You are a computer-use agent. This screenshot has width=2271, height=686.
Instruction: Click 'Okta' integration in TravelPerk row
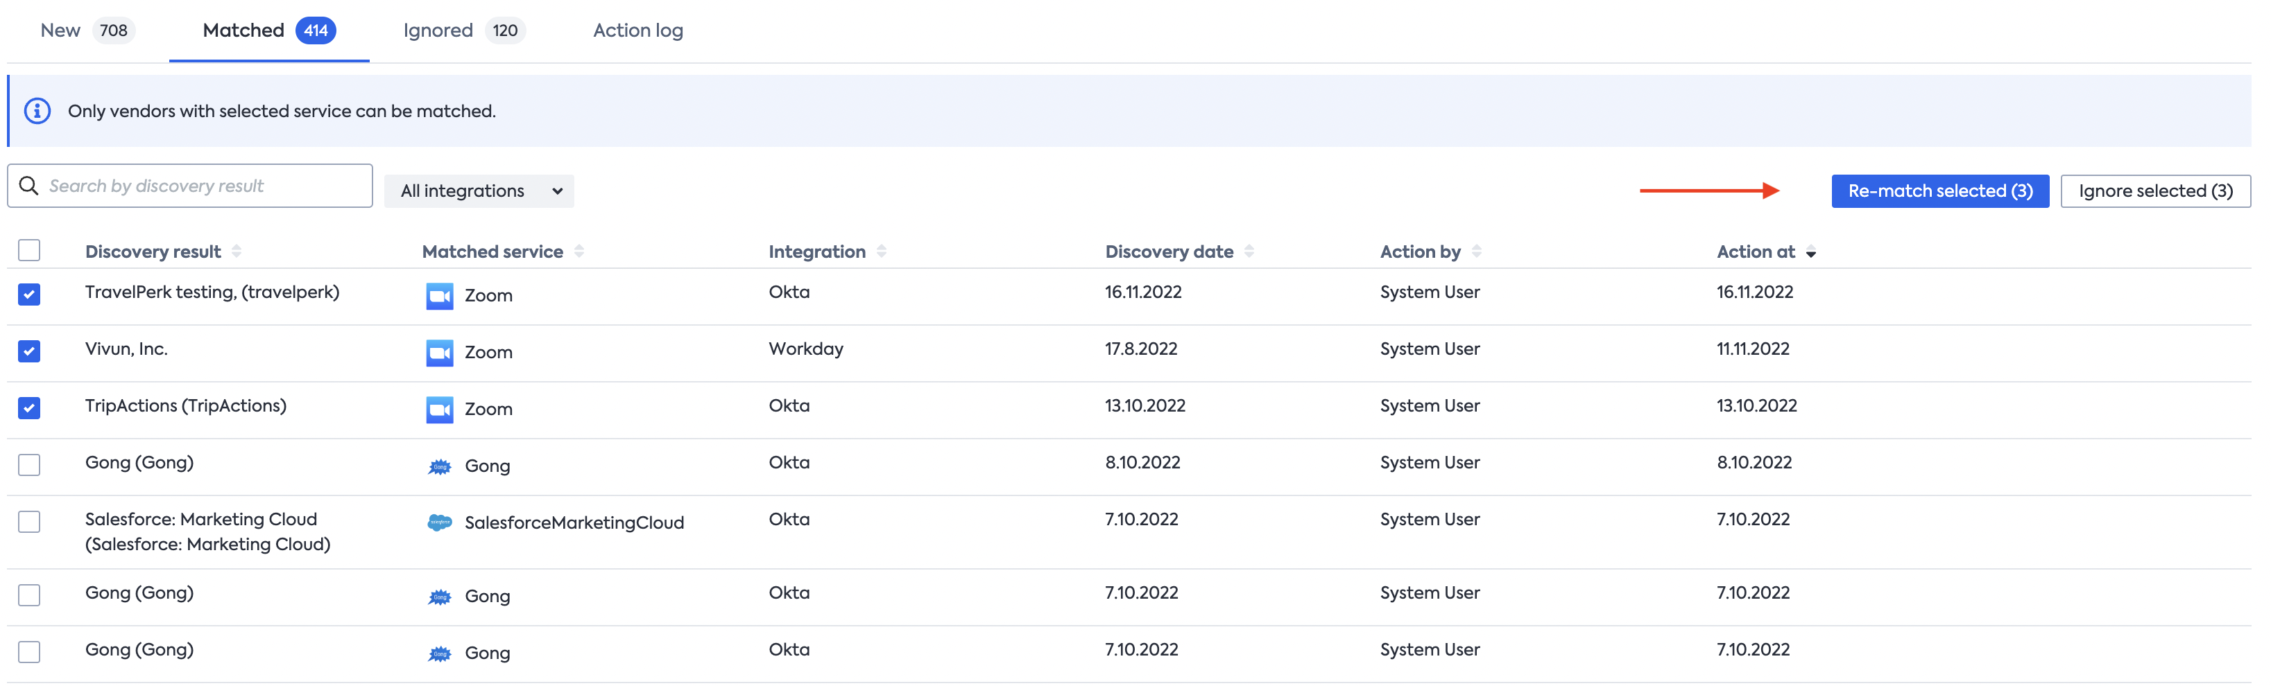789,292
